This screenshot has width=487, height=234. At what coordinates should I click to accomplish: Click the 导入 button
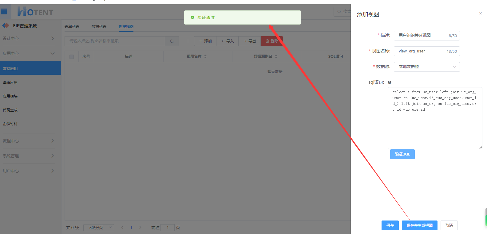coord(228,41)
